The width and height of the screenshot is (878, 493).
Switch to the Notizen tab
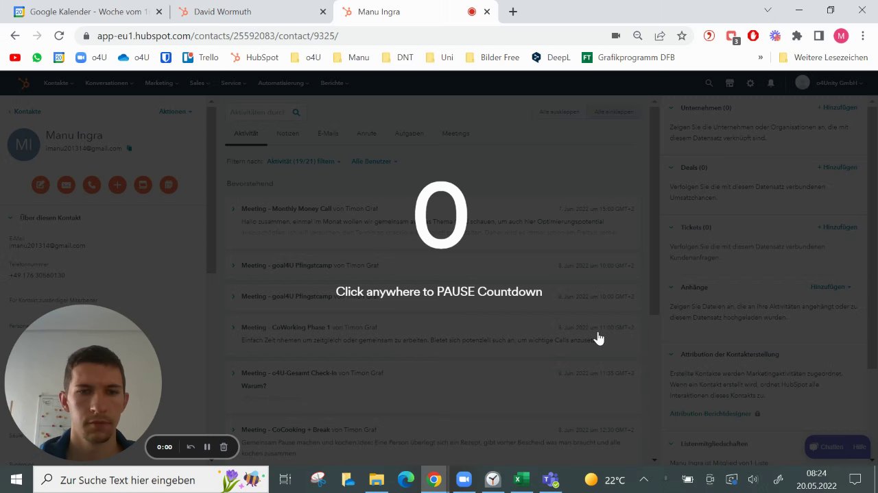click(287, 134)
